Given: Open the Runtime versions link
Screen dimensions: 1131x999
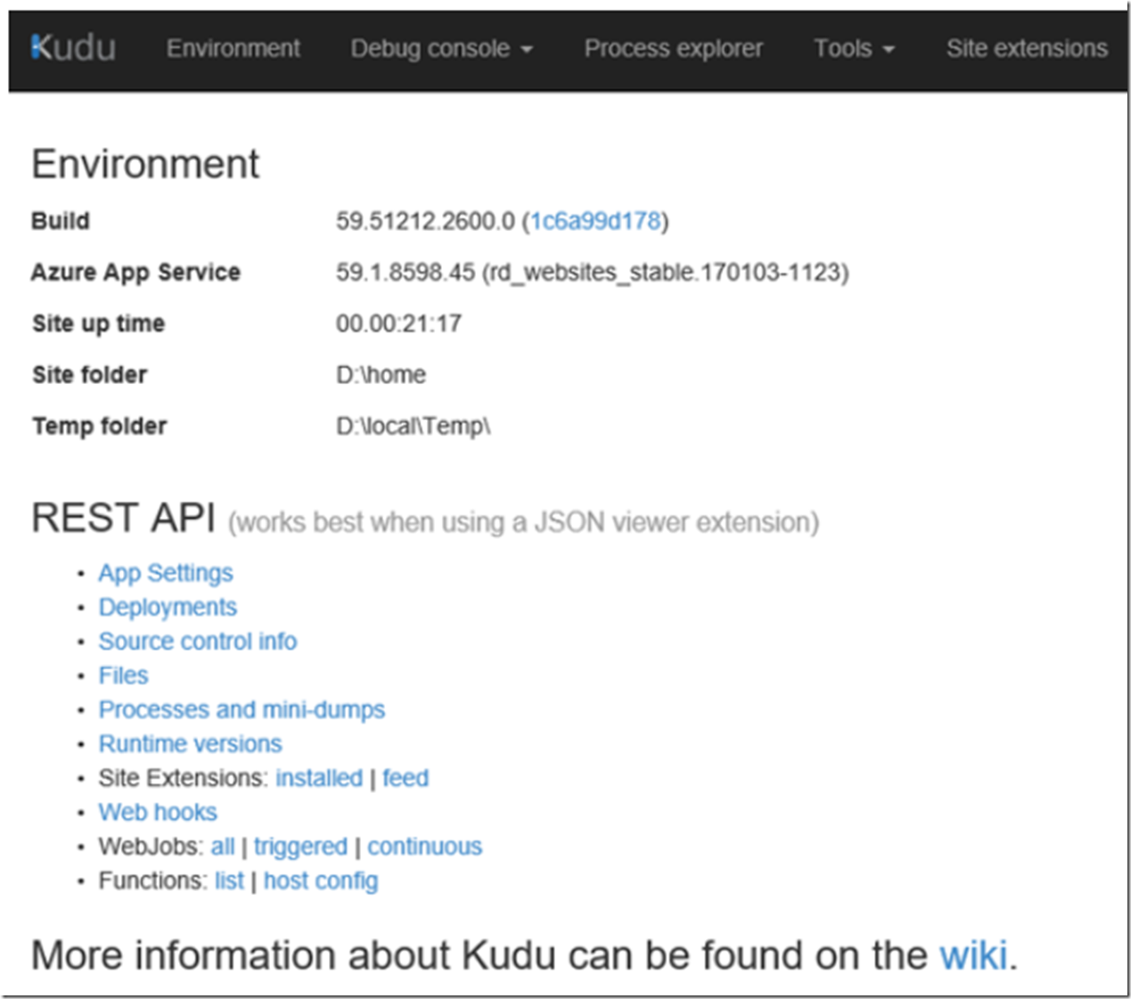Looking at the screenshot, I should pos(190,743).
